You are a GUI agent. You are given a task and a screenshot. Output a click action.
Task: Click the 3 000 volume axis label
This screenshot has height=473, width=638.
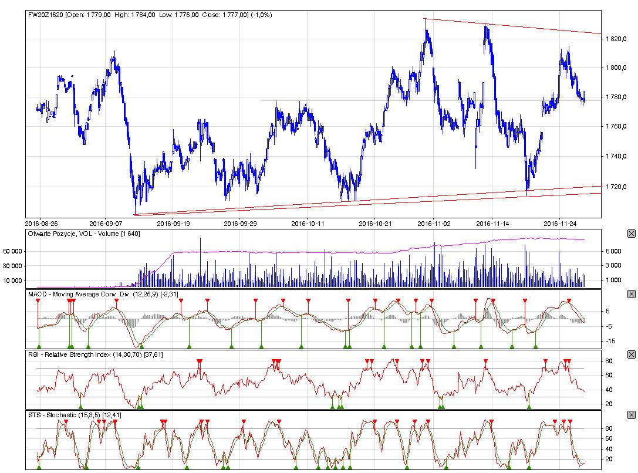click(613, 265)
